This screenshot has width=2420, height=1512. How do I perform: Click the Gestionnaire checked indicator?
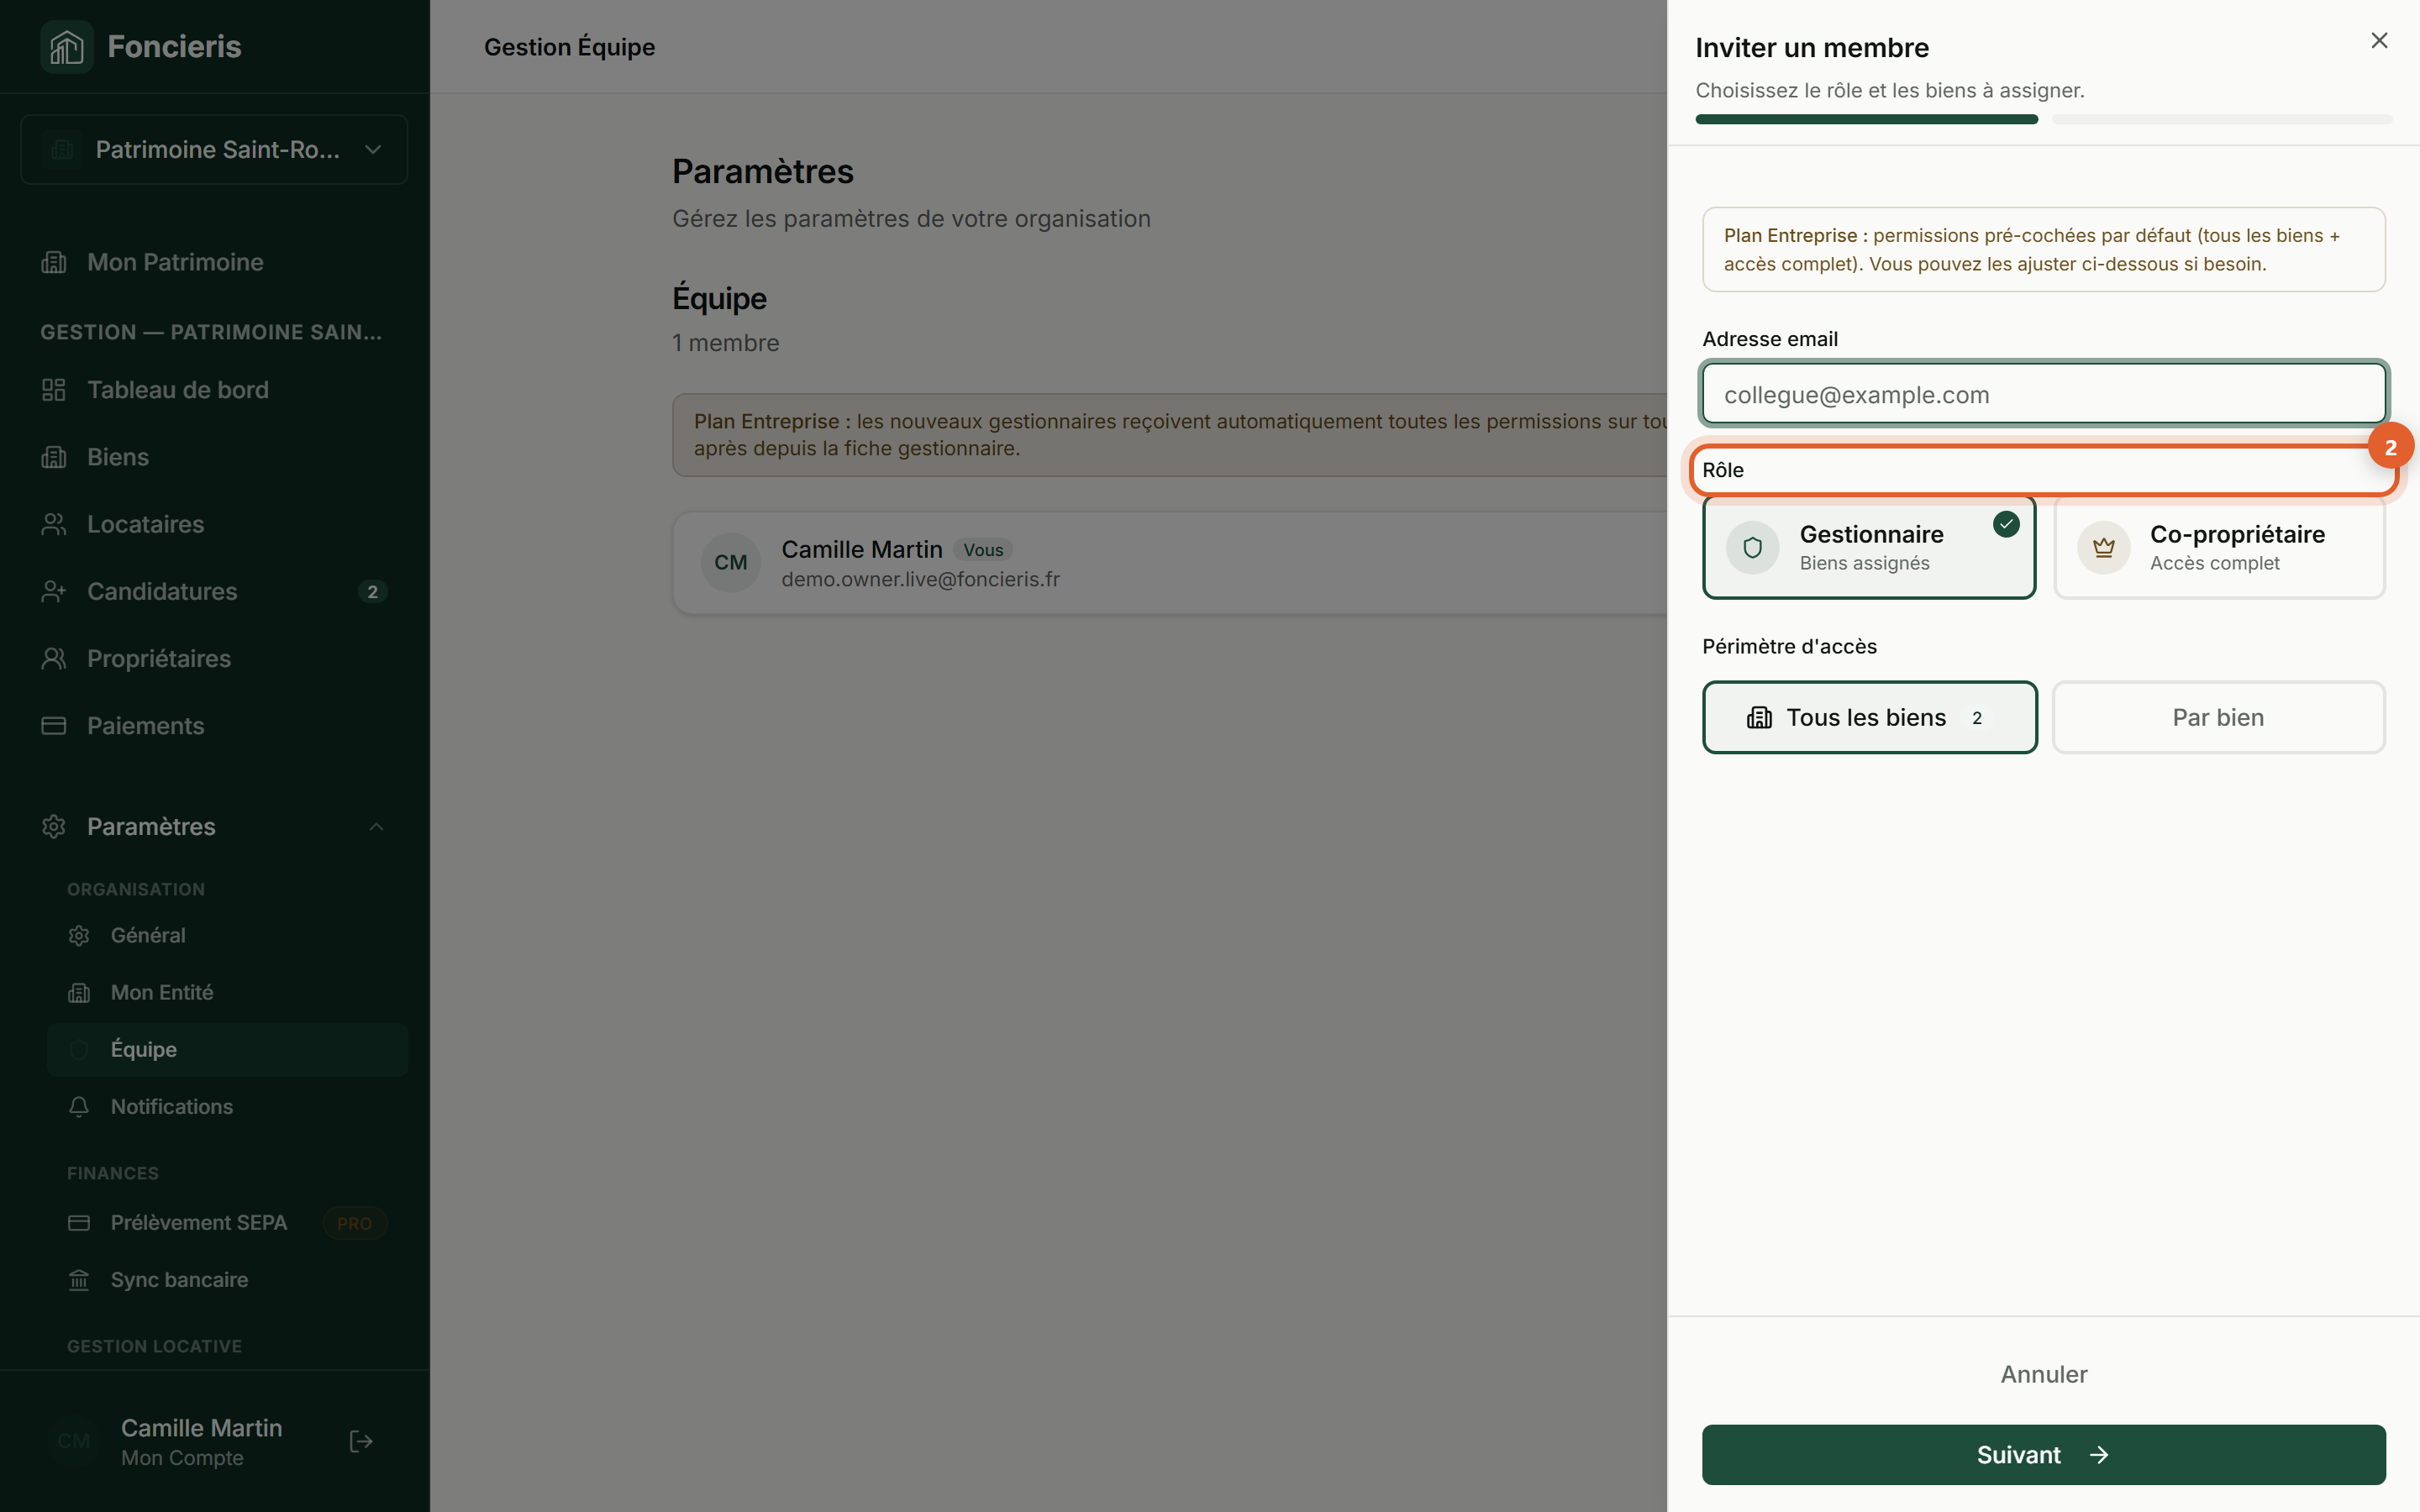2006,524
